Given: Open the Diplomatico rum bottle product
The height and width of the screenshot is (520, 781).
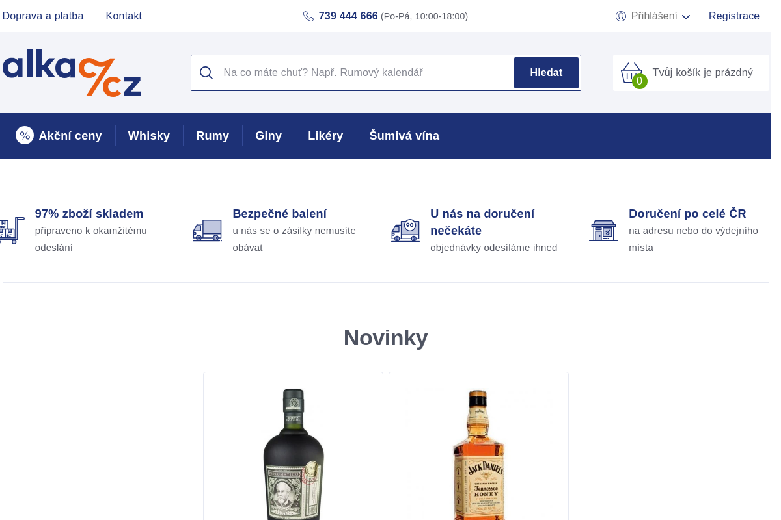Looking at the screenshot, I should [294, 454].
